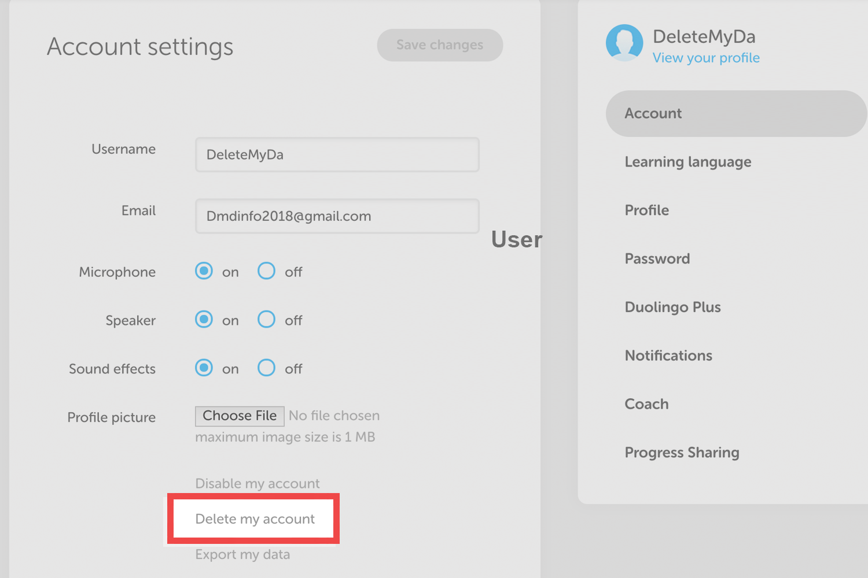Open the Account settings tab
868x578 pixels.
736,113
